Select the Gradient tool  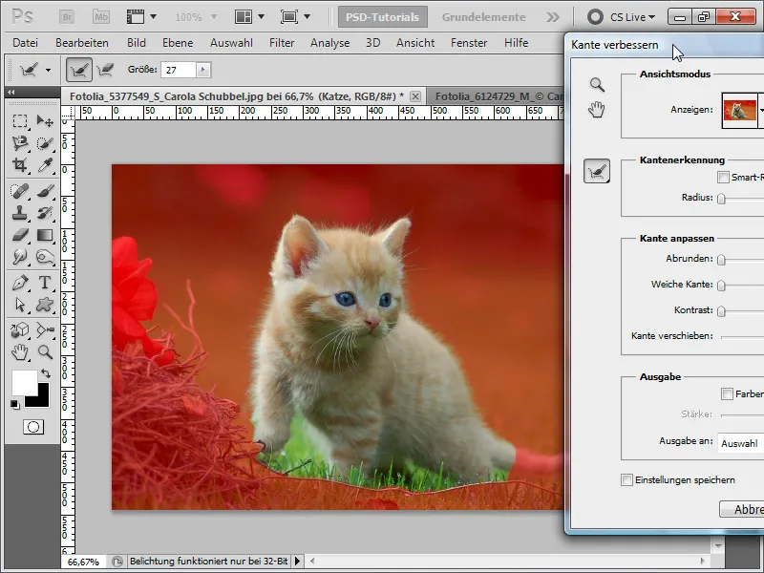[45, 235]
